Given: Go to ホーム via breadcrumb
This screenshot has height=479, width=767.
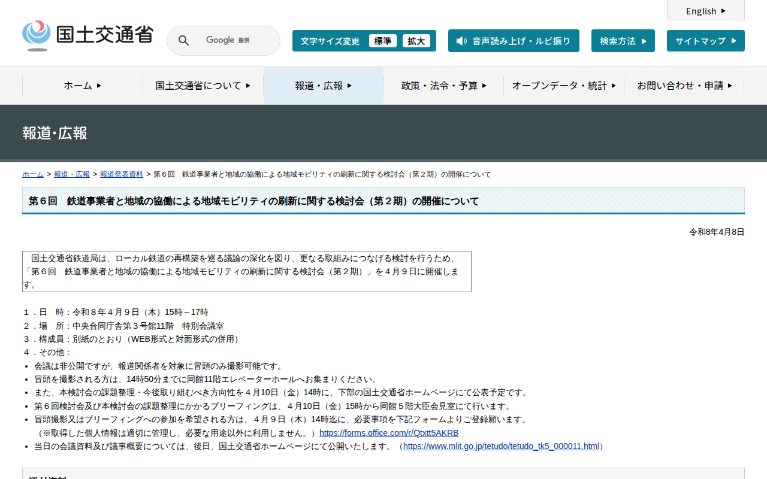Looking at the screenshot, I should pos(33,174).
